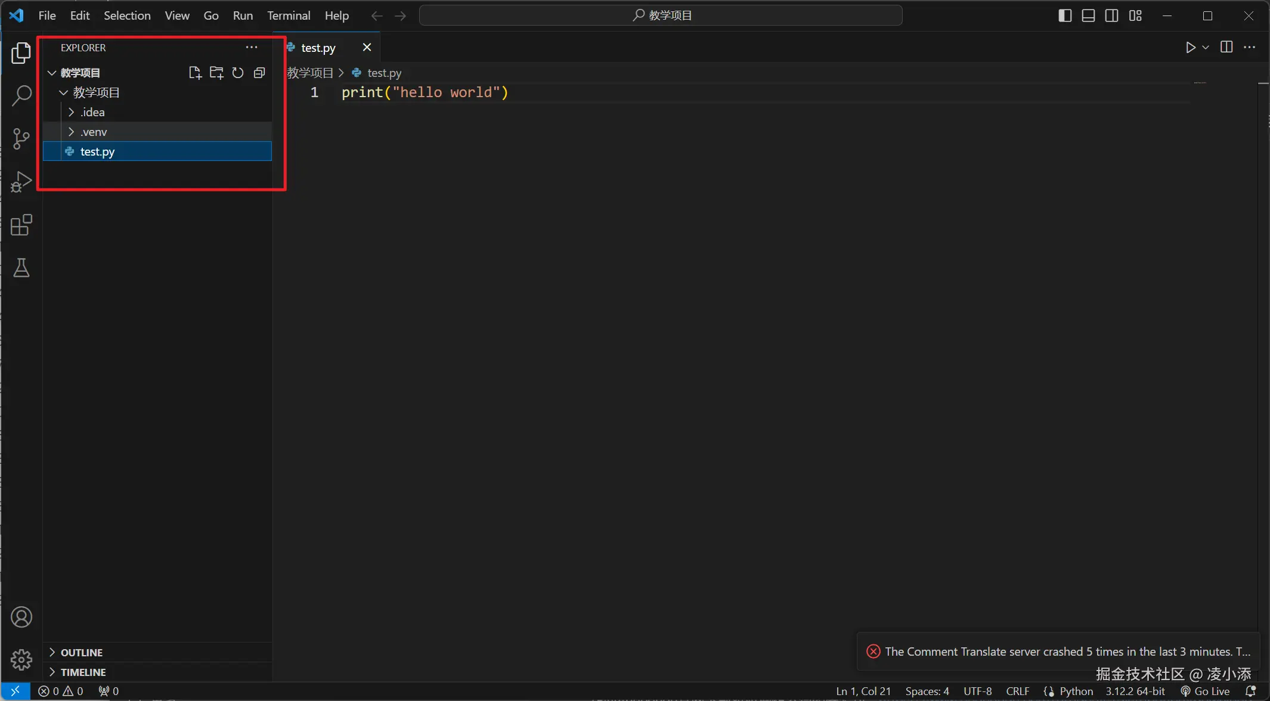Open the Terminal menu

point(289,15)
